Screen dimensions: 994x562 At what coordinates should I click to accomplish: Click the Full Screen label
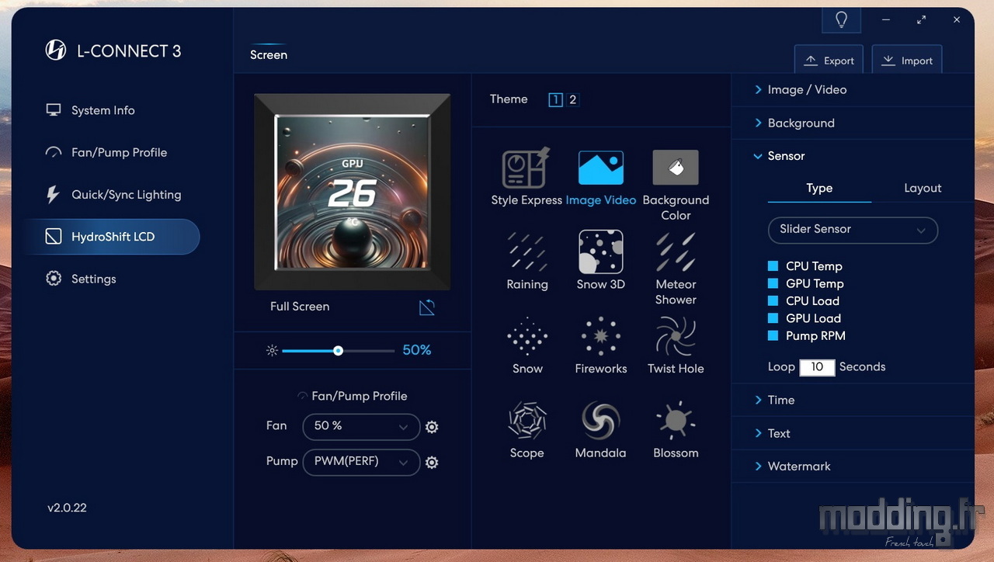coord(300,307)
